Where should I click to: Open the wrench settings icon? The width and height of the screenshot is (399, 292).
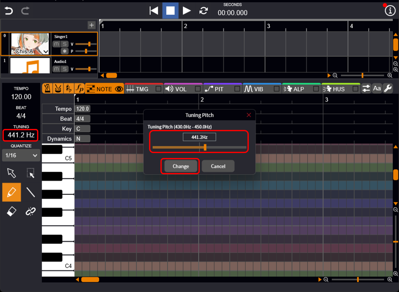(388, 89)
